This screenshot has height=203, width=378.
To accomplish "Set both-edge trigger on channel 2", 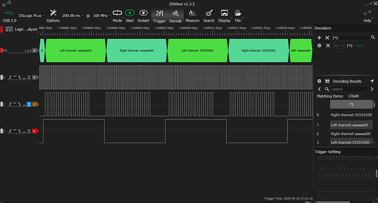I will [29, 131].
